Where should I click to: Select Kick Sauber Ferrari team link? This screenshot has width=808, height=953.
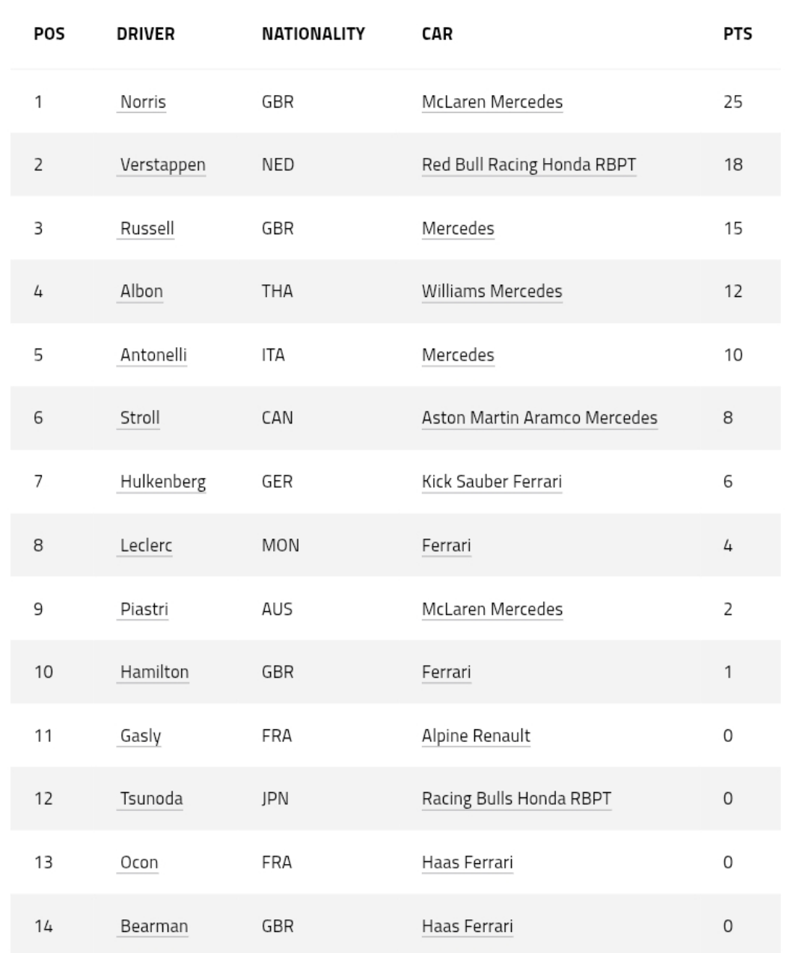click(492, 481)
